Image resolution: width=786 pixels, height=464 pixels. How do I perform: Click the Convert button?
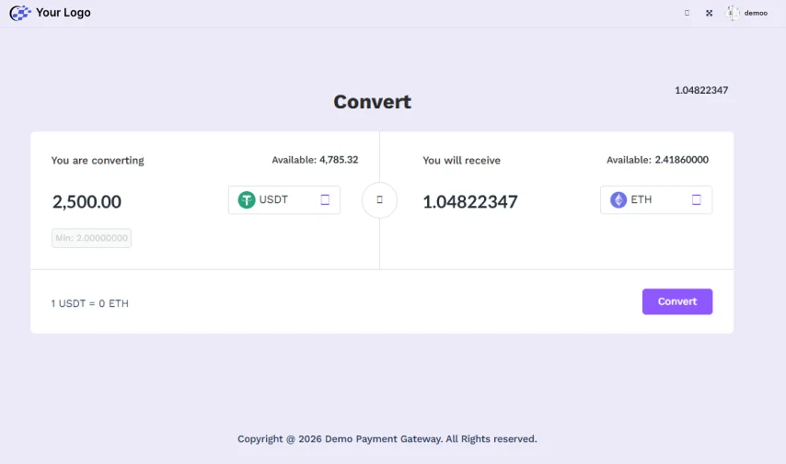tap(677, 301)
